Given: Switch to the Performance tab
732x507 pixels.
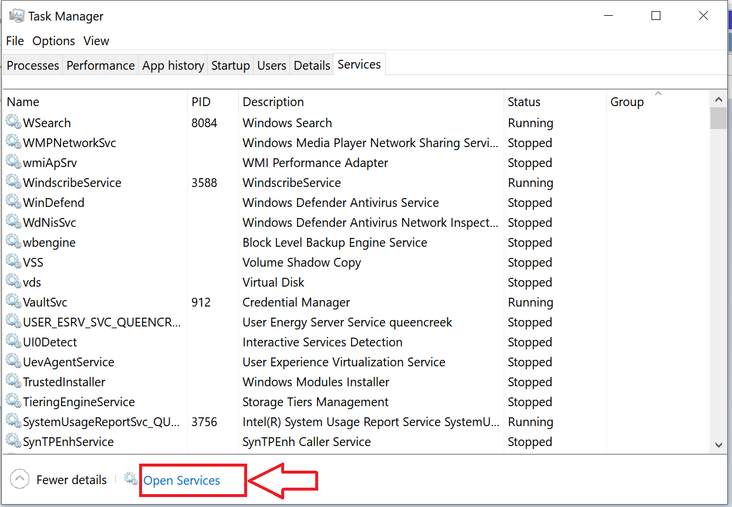Looking at the screenshot, I should (100, 66).
